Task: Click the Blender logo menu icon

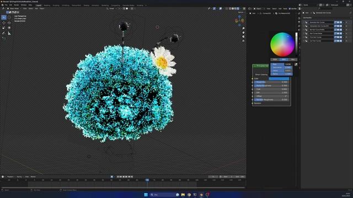Action: 2,5
